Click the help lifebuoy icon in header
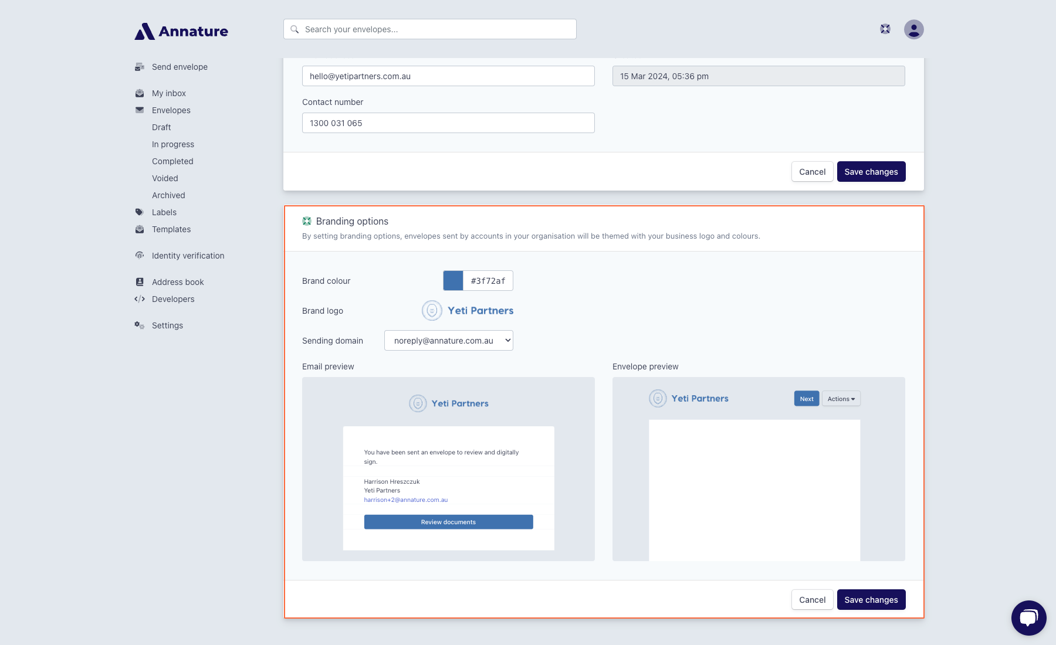 885,29
